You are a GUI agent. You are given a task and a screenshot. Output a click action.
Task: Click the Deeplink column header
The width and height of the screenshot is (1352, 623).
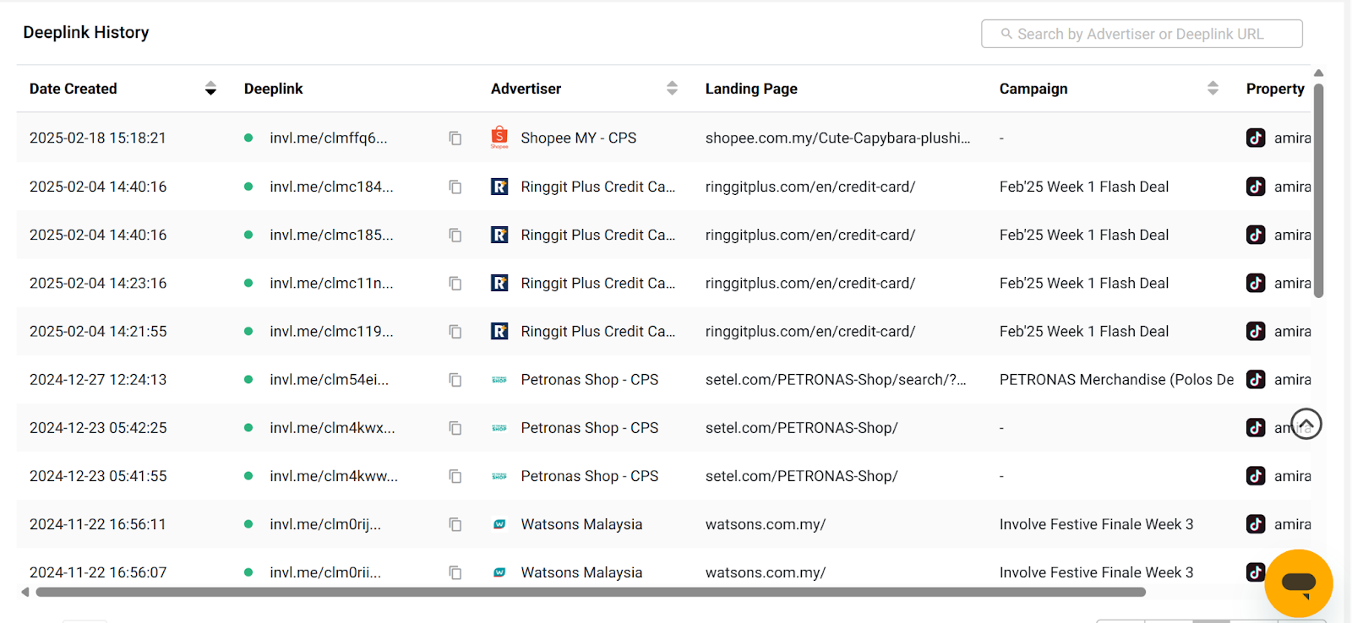tap(273, 89)
